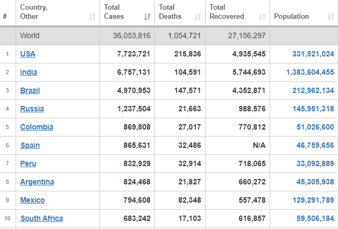Select Mexico total cases 794,608
339x229 pixels.
coord(137,200)
